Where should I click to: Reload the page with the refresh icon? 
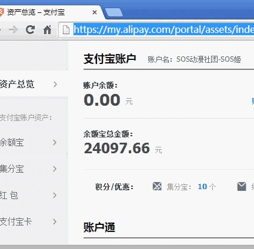(30, 30)
